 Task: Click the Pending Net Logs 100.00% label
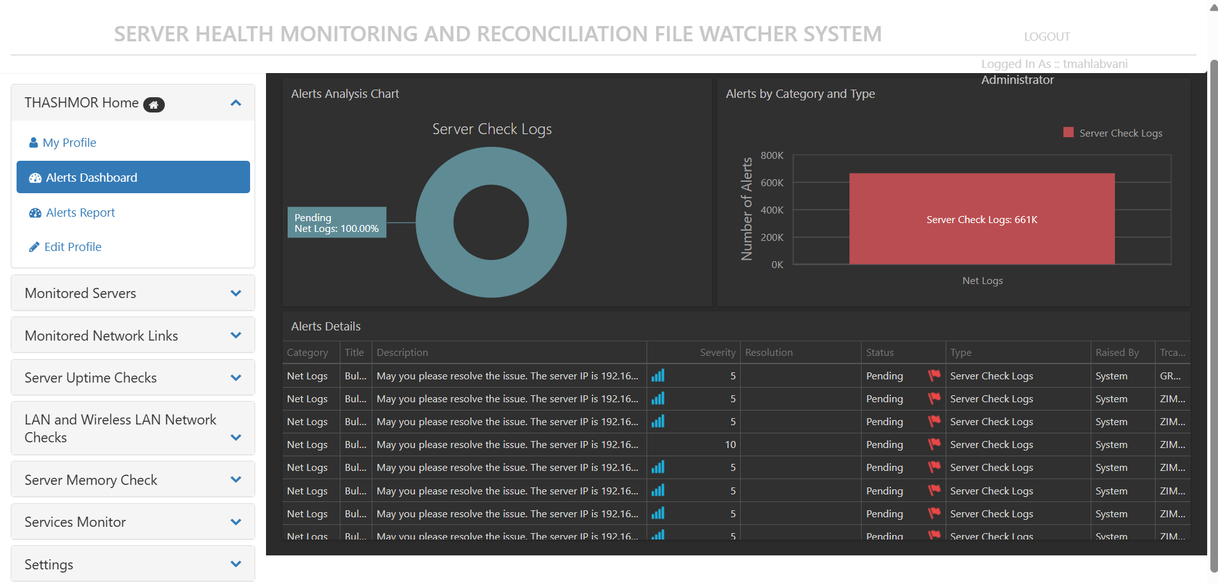(x=337, y=222)
